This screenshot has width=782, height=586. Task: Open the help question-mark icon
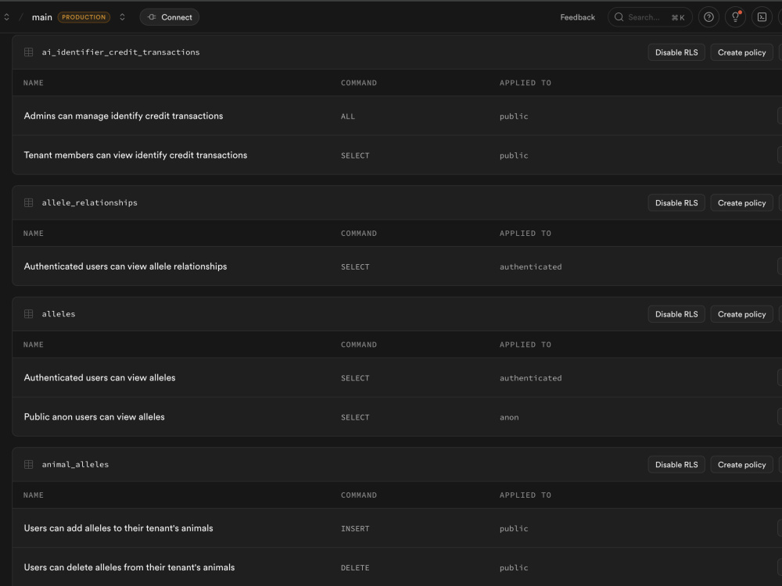click(x=708, y=17)
